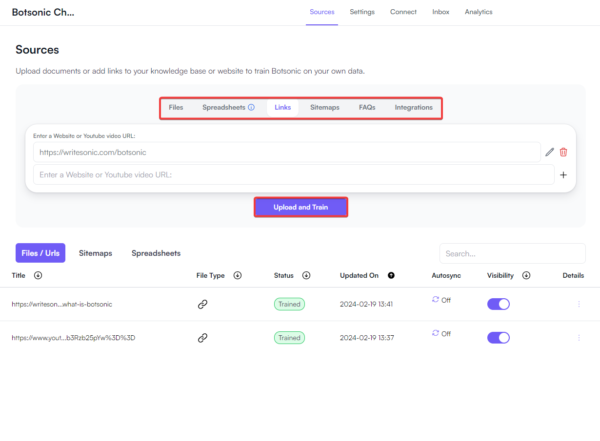Open the details menu for the YouTube source
Image resolution: width=600 pixels, height=441 pixels.
579,337
